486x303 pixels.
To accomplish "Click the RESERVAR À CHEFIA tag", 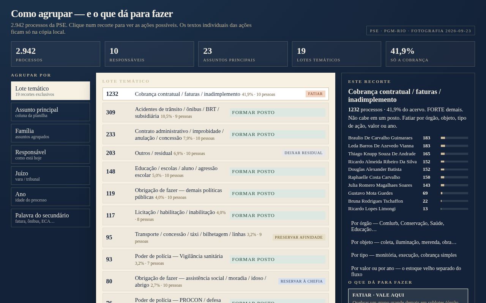I will point(301,281).
